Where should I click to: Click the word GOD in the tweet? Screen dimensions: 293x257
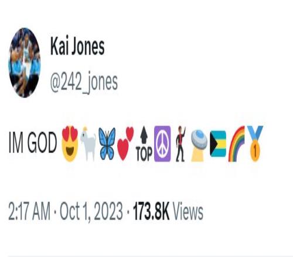click(42, 143)
